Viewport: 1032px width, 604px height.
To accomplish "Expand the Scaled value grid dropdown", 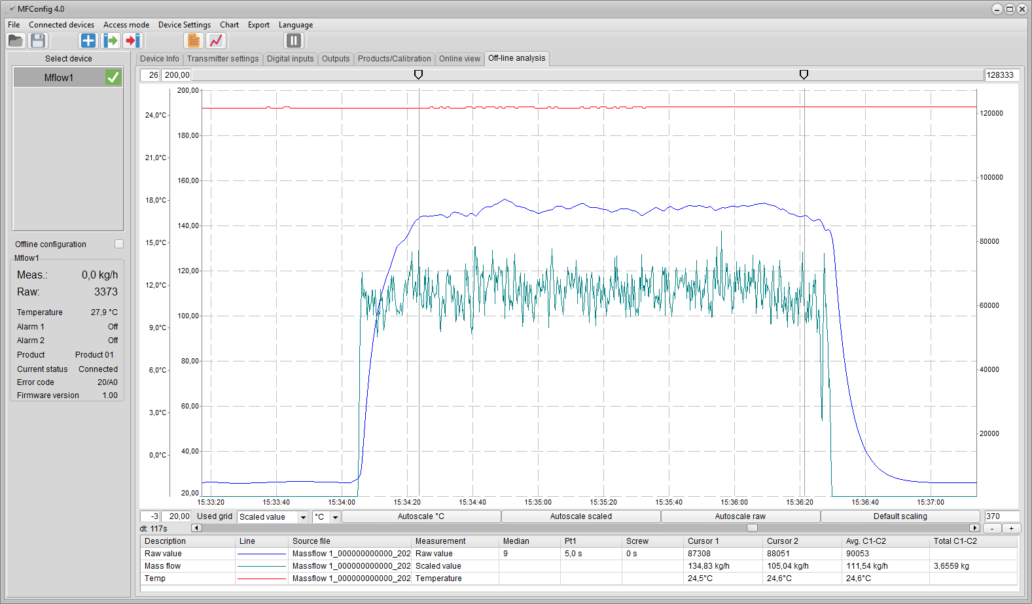I will click(x=303, y=517).
